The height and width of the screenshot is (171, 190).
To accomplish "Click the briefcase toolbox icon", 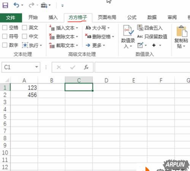I will tap(44, 5).
